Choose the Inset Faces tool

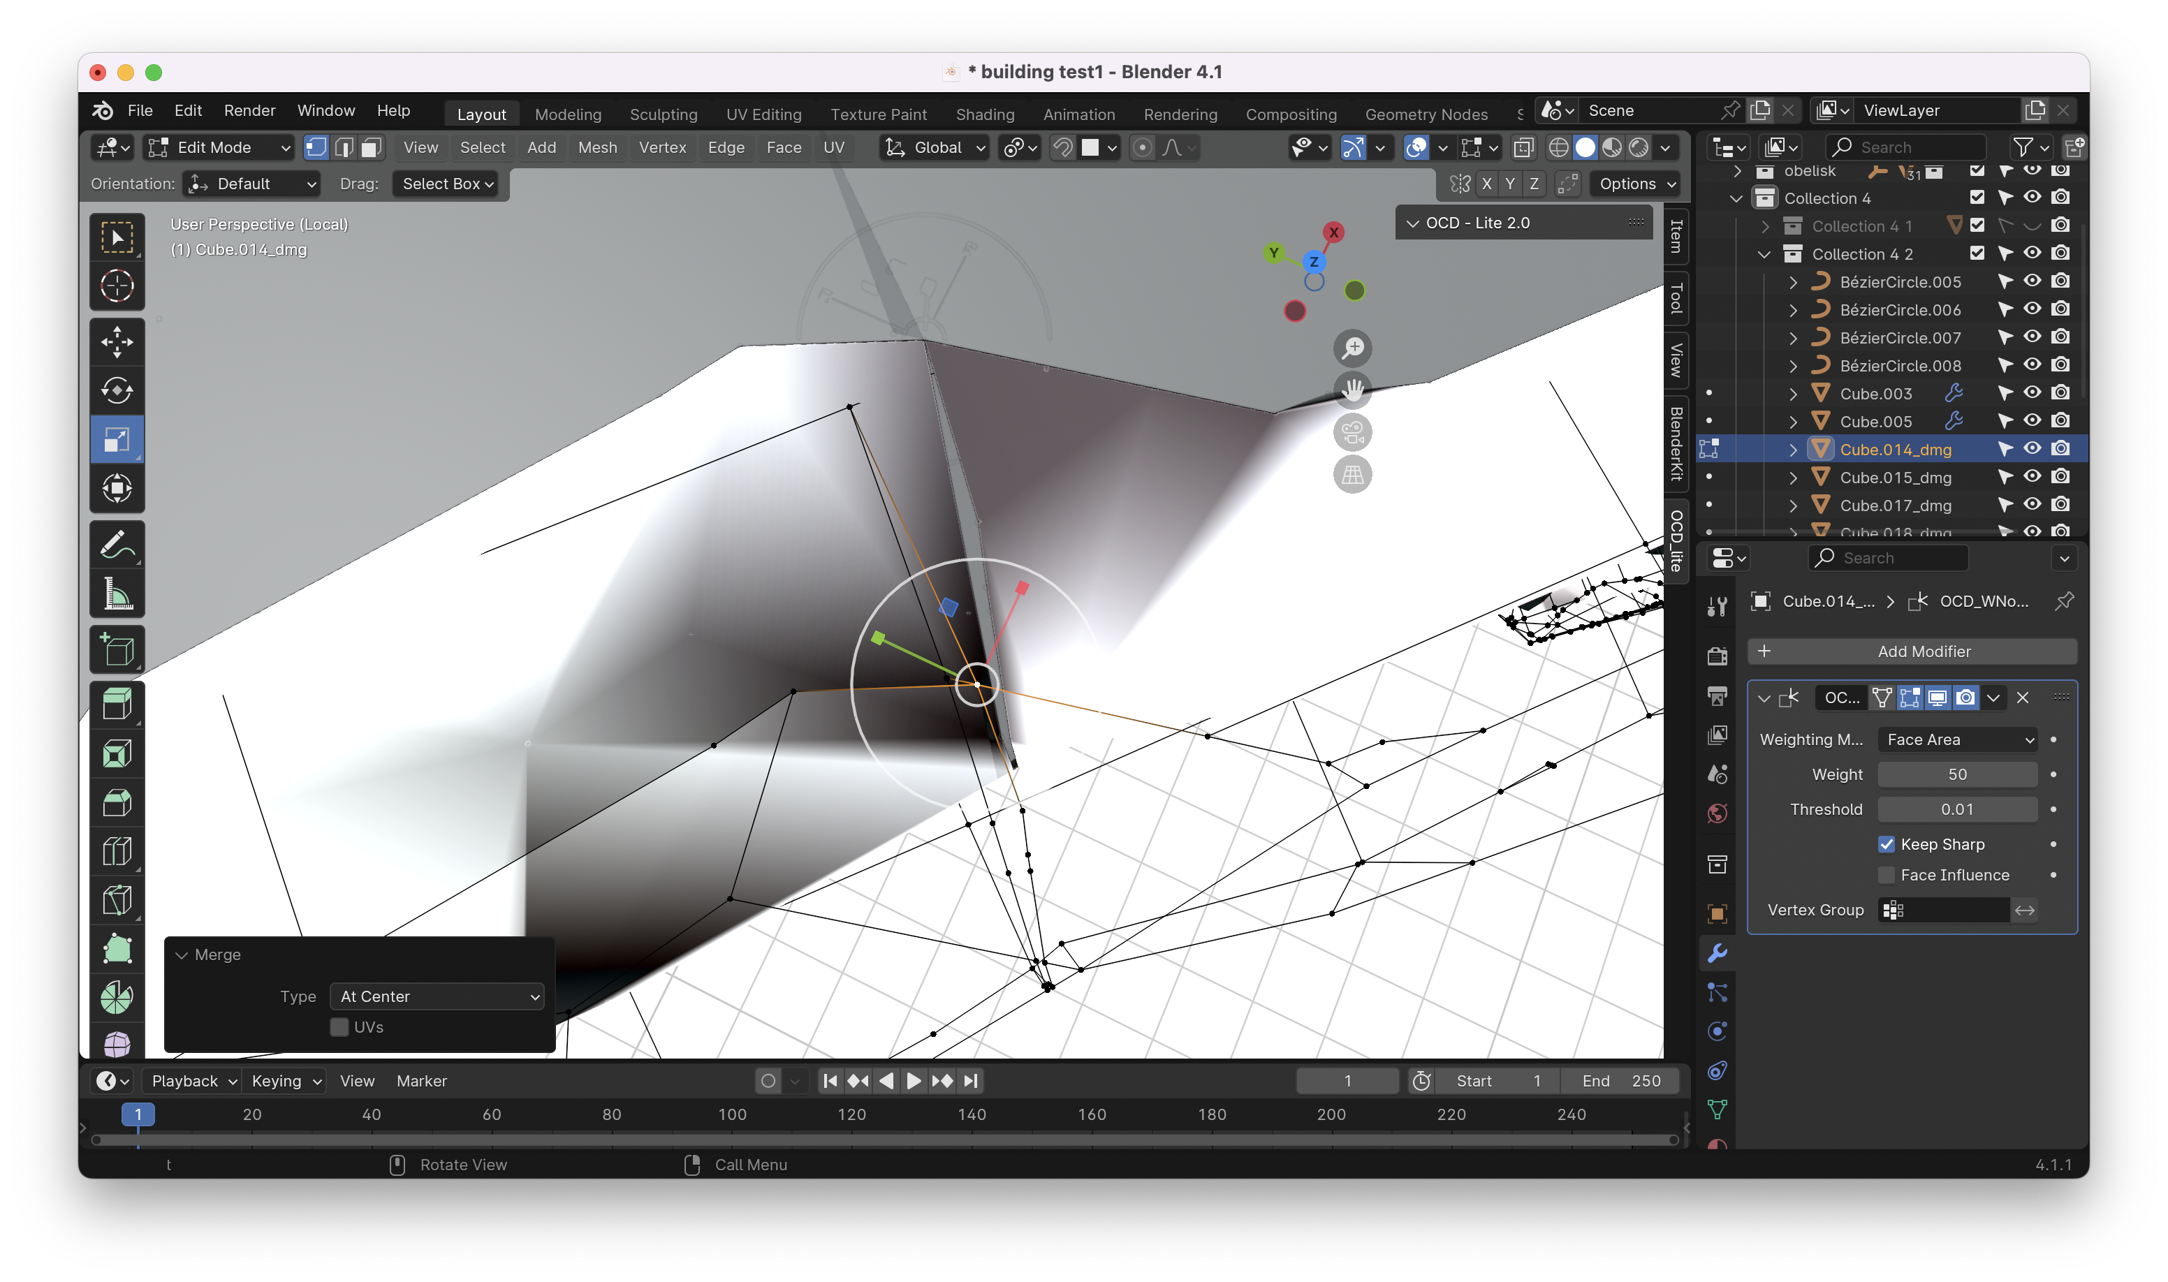click(x=117, y=754)
